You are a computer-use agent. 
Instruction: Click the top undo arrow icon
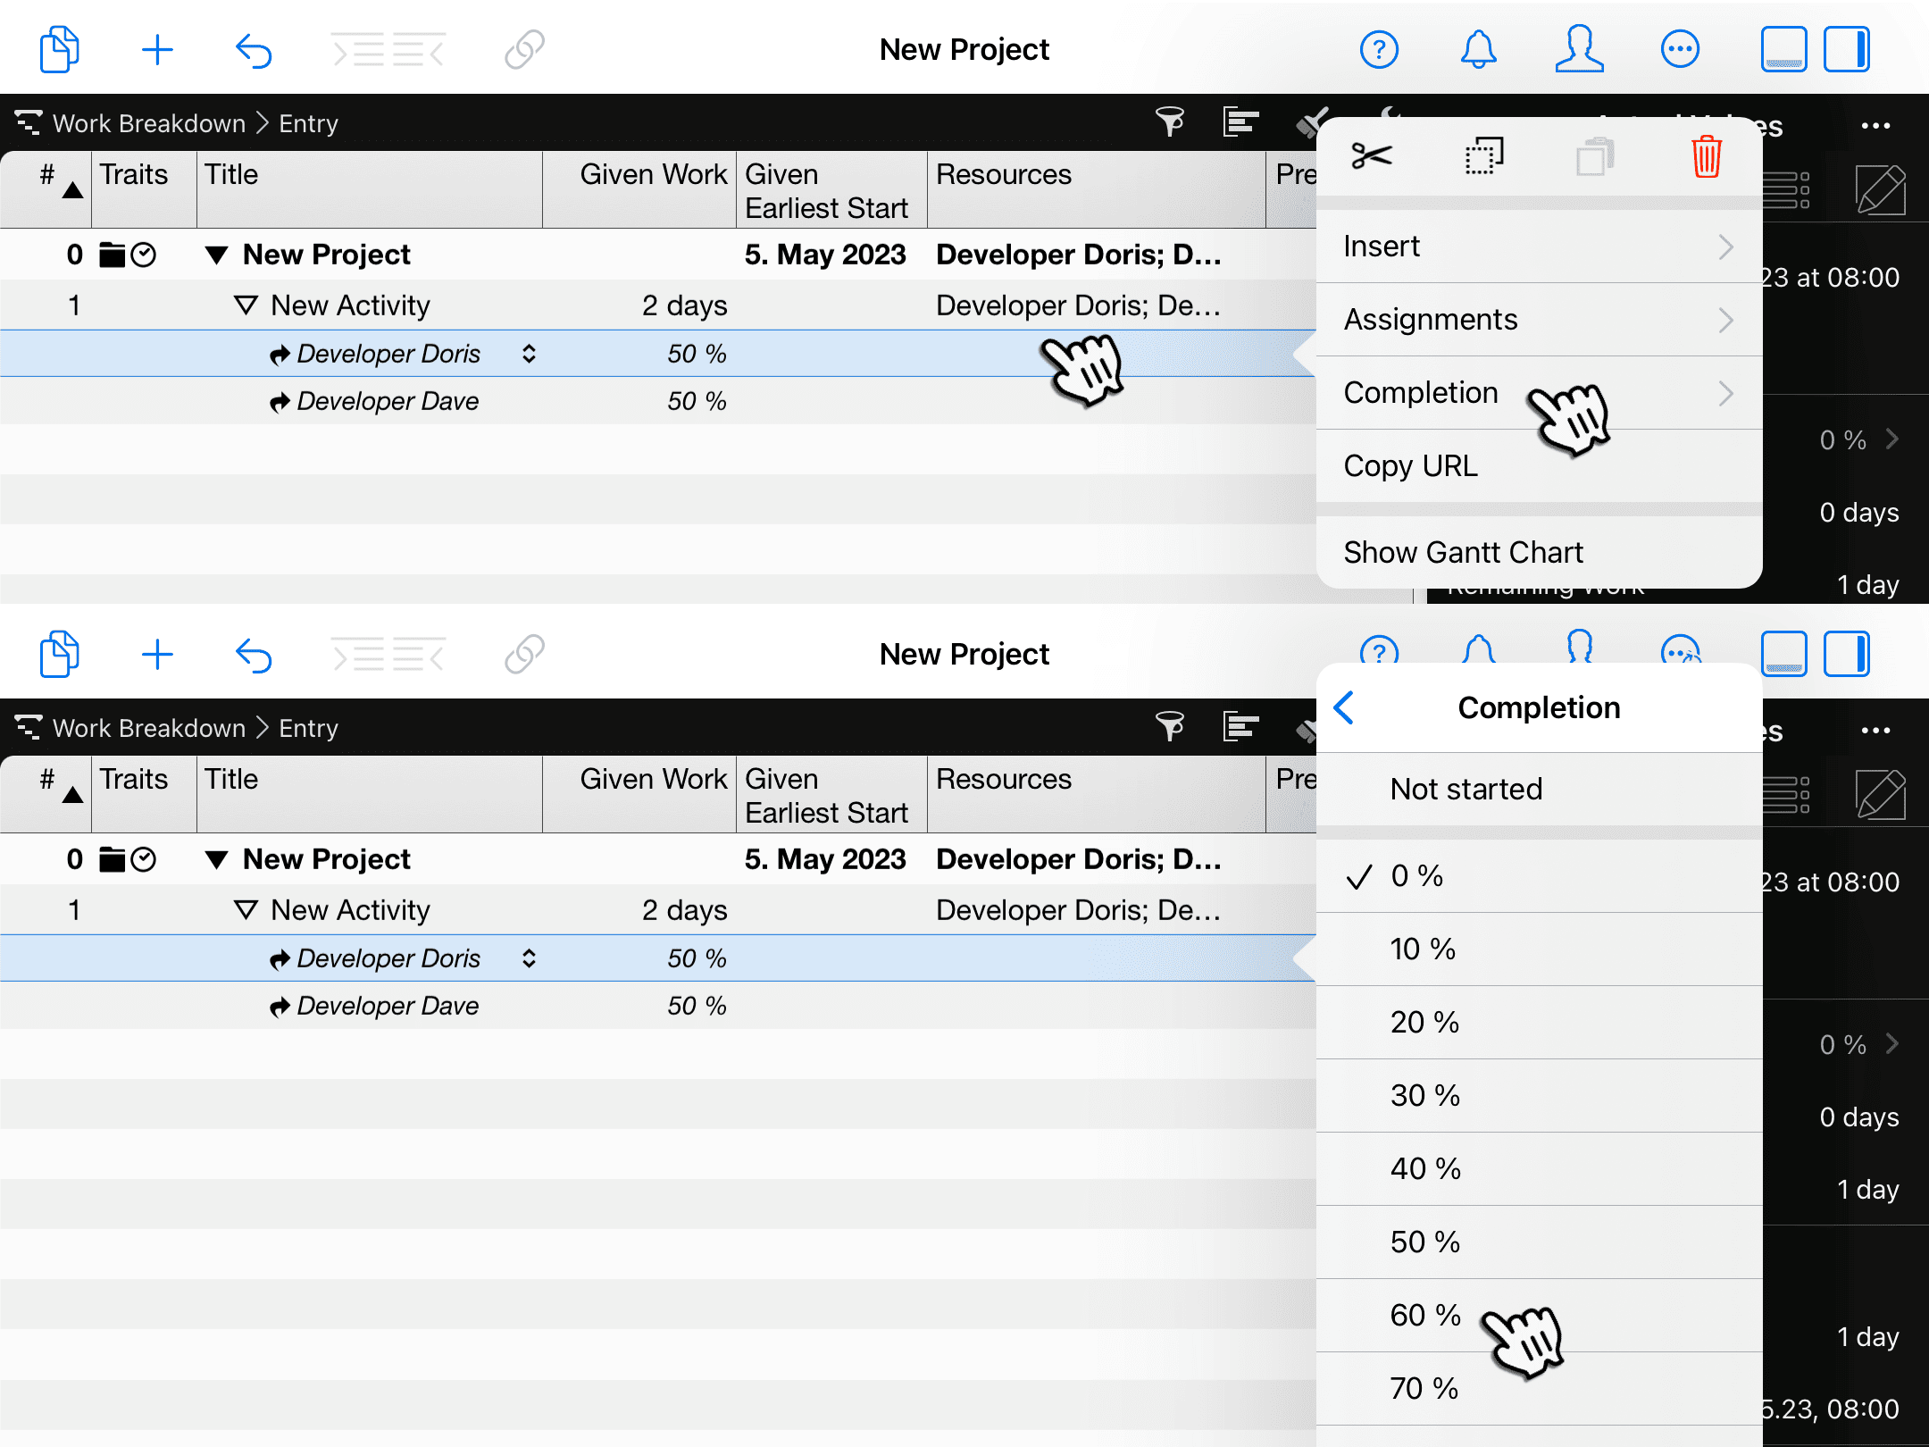click(254, 50)
